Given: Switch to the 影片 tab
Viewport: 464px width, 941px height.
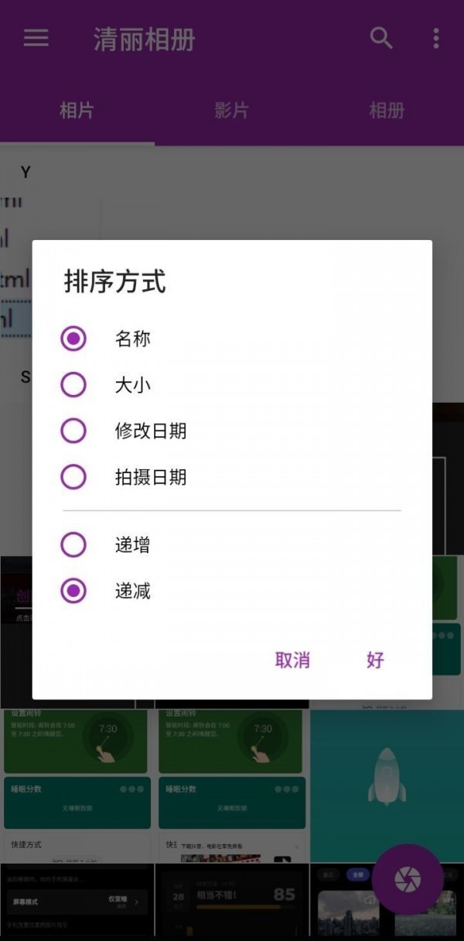Looking at the screenshot, I should 230,110.
